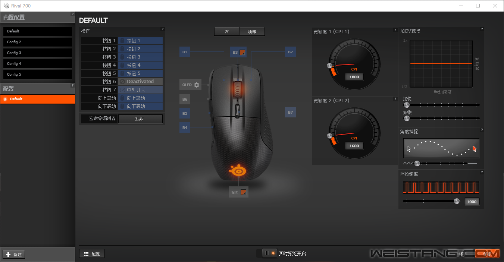Launch the macro editor with 发射
Image resolution: width=504 pixels, height=262 pixels.
(140, 119)
